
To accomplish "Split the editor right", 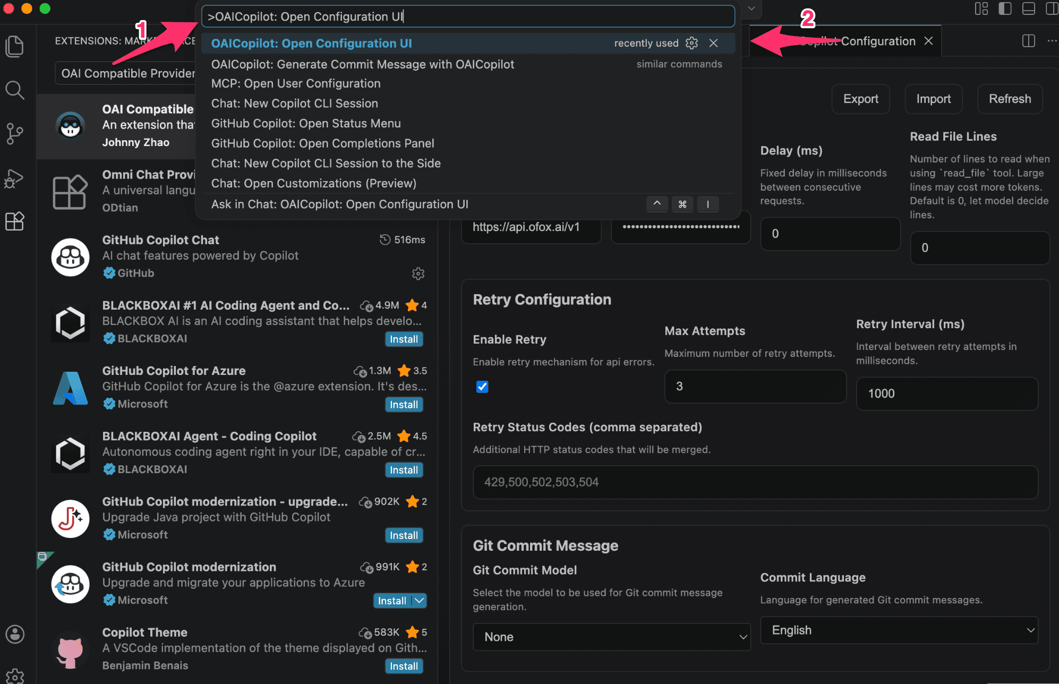I will [1028, 41].
